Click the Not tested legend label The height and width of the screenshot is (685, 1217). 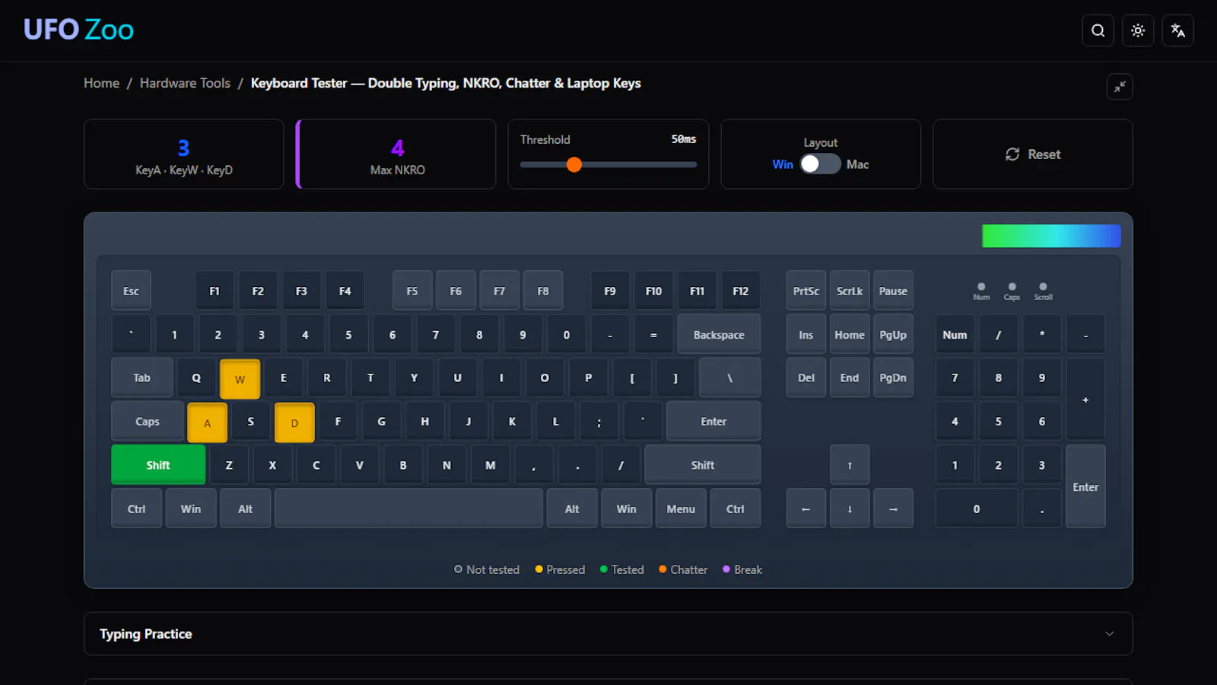[493, 569]
